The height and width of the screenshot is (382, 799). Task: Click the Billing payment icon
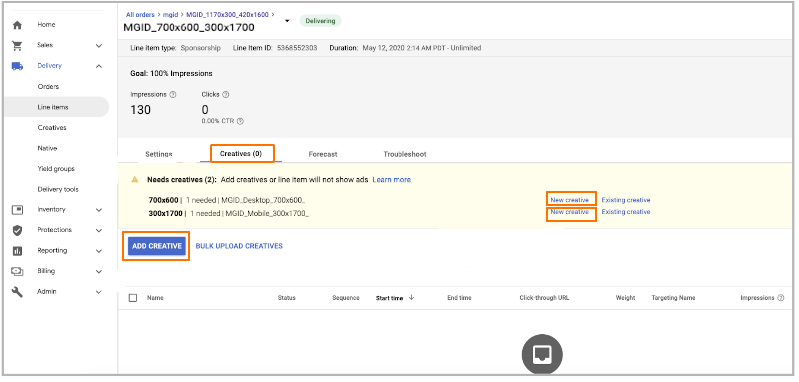pos(17,271)
